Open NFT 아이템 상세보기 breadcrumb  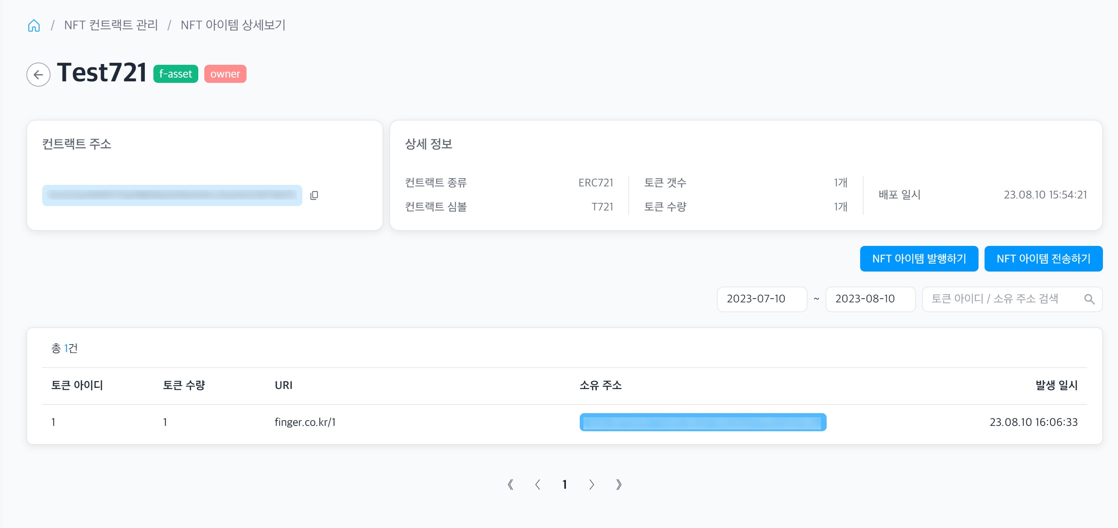click(x=233, y=25)
